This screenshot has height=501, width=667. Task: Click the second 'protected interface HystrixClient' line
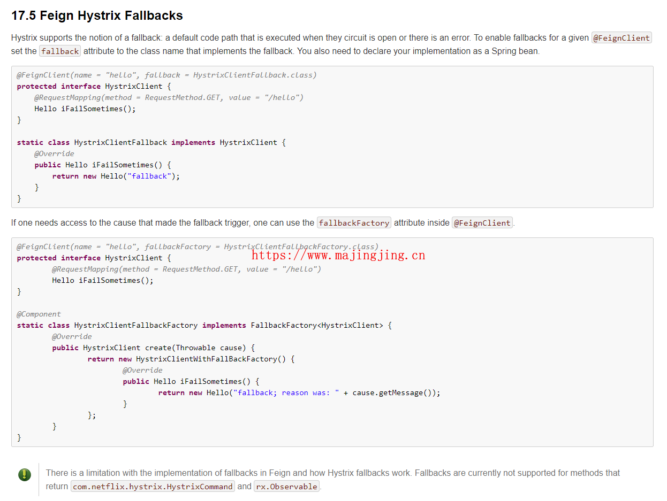[94, 258]
